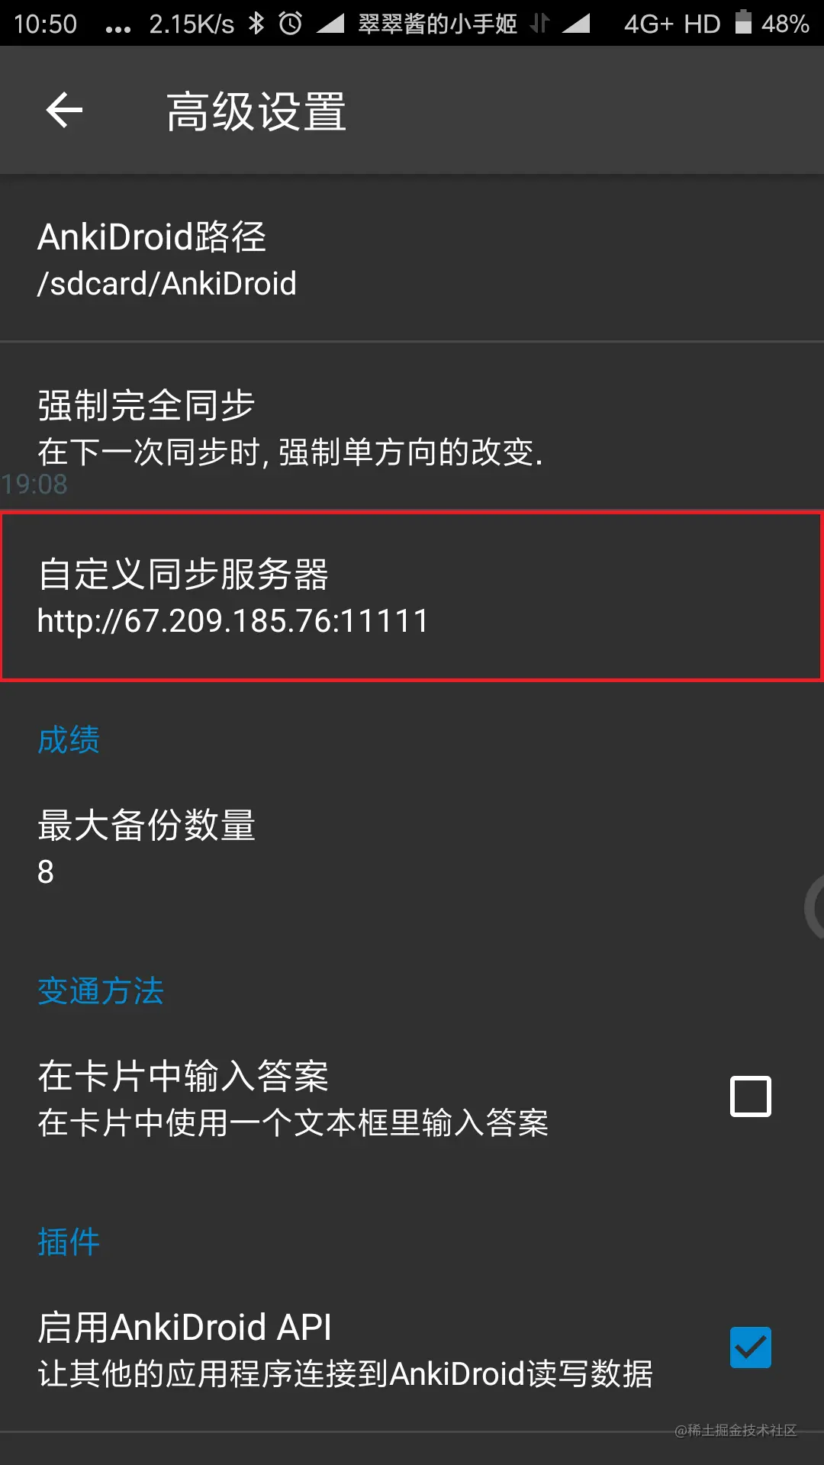
Task: Tap the second signal strength icon
Action: click(576, 24)
